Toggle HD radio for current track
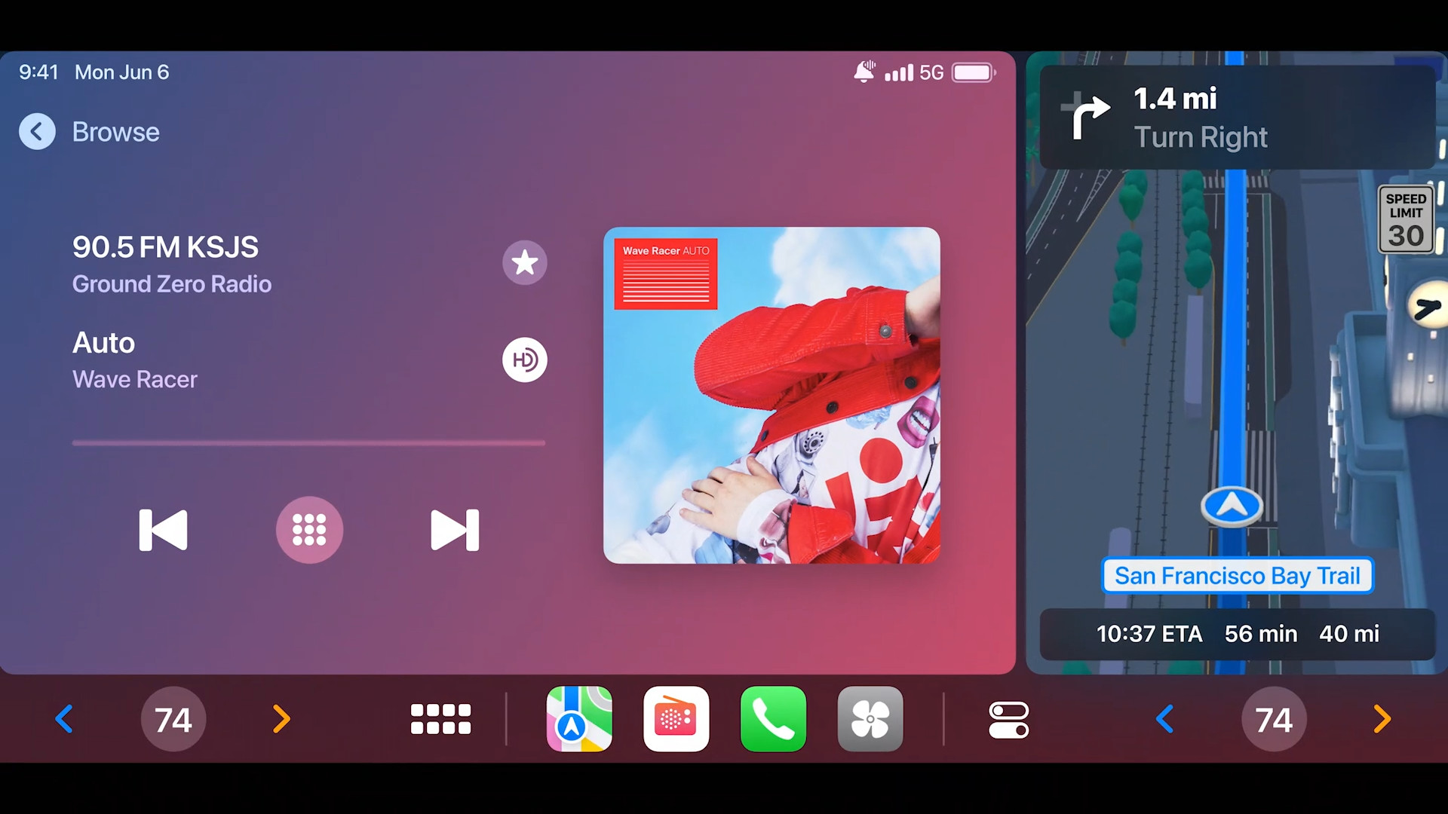The height and width of the screenshot is (814, 1448). click(x=525, y=360)
